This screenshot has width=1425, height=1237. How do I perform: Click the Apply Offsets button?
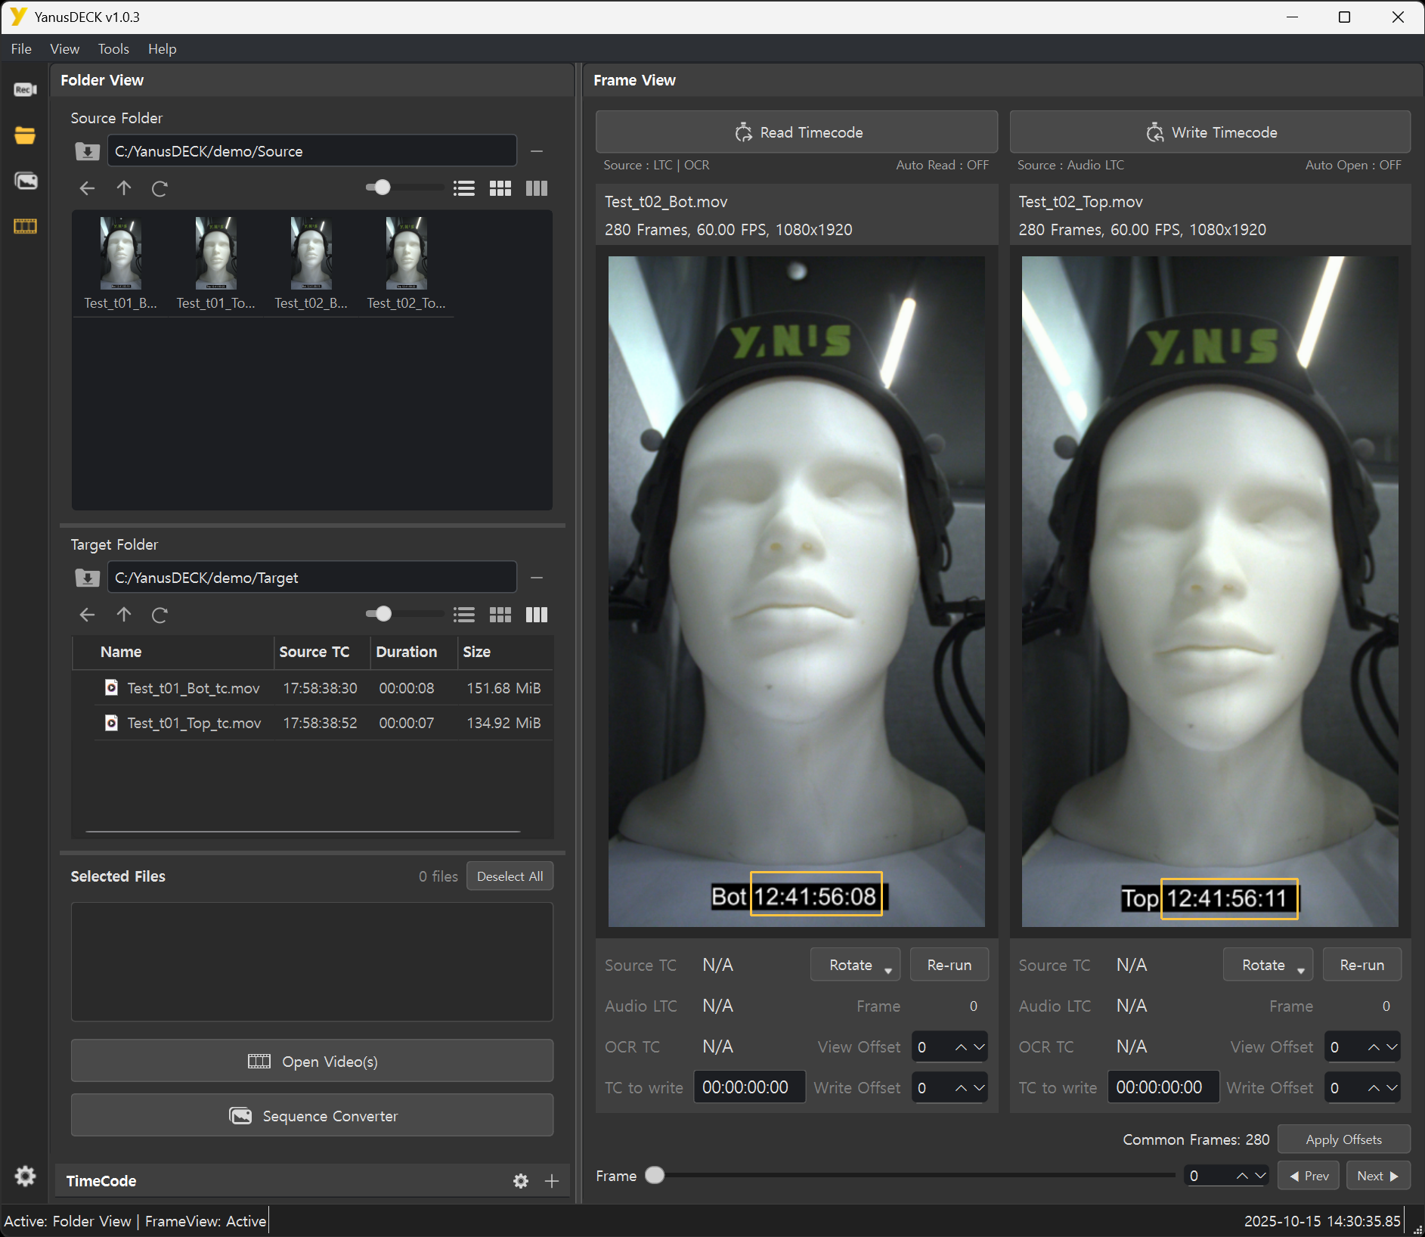tap(1343, 1139)
